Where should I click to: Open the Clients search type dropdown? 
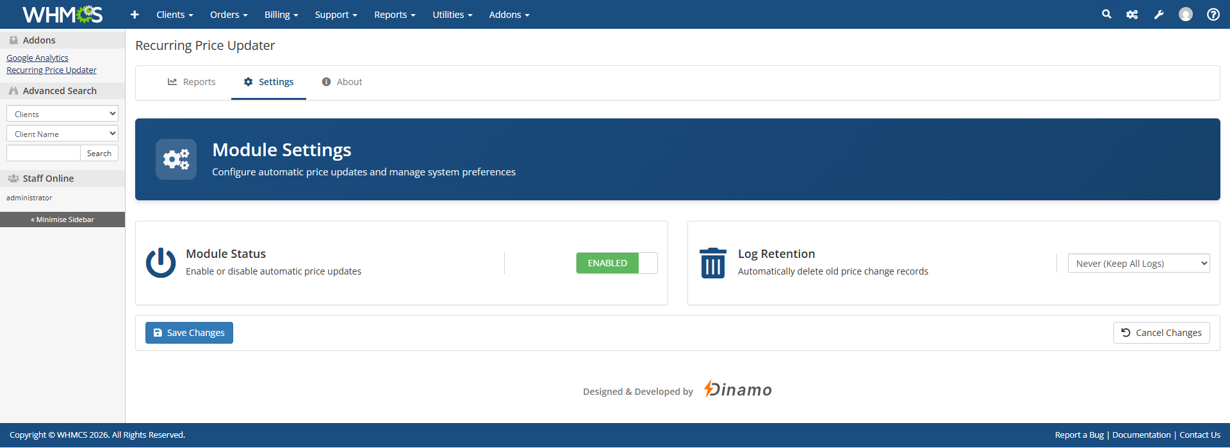[x=62, y=114]
